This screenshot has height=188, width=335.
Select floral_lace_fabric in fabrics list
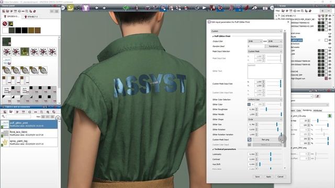(x=29, y=133)
